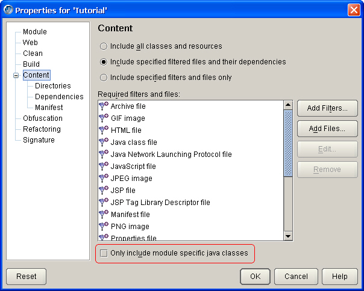
Task: Open the Build properties page
Action: tap(31, 64)
